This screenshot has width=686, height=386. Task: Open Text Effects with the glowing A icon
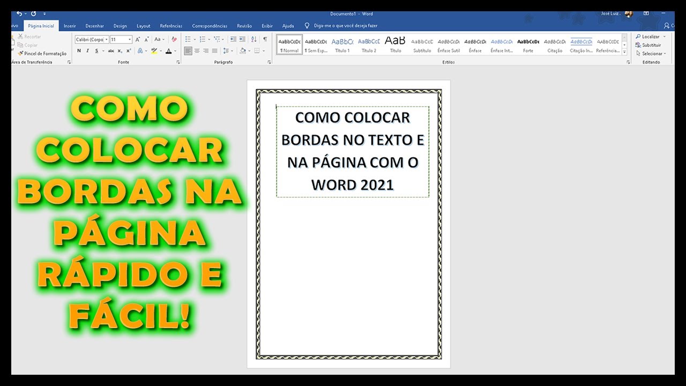(140, 51)
